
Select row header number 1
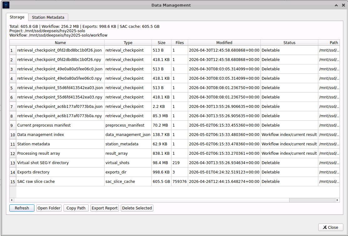pos(13,51)
